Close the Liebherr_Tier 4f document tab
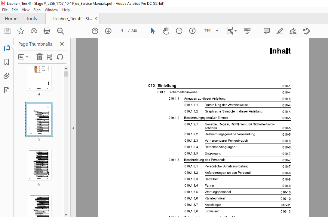 click(x=96, y=18)
